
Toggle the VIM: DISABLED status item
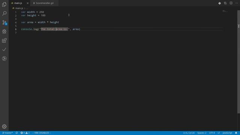[42, 133]
